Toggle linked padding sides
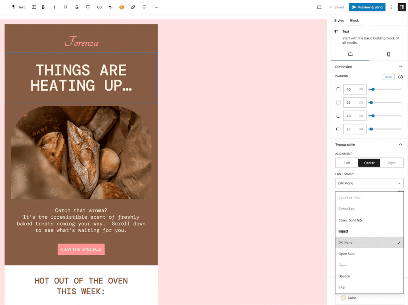 (x=400, y=77)
